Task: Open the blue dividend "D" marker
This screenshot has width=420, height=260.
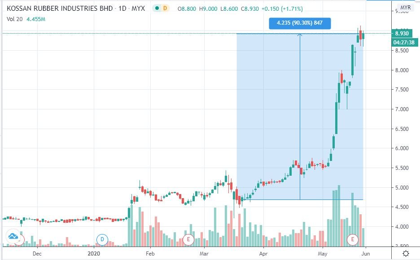Action: click(102, 239)
